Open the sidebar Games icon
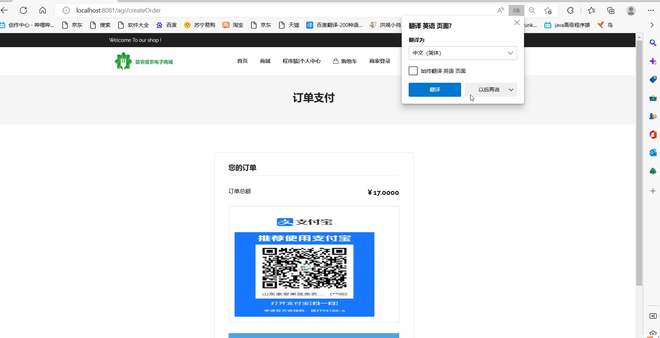Image resolution: width=660 pixels, height=338 pixels. 653,116
